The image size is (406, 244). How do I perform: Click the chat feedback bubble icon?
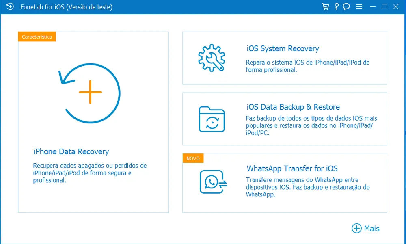(x=346, y=7)
